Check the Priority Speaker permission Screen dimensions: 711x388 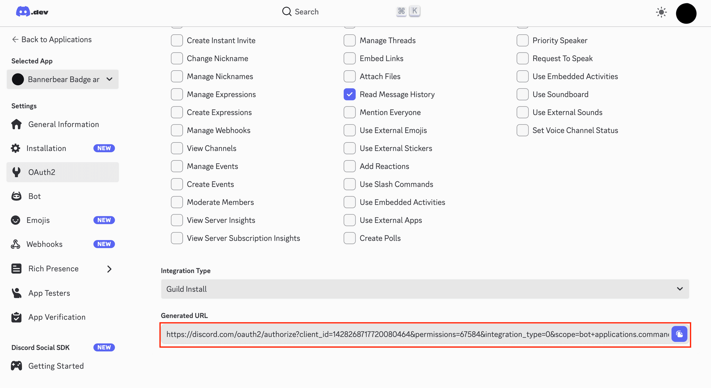[522, 40]
